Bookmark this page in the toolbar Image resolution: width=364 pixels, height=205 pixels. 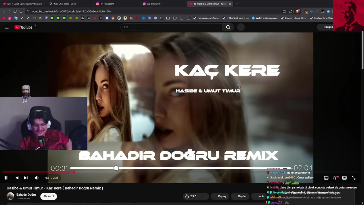coord(21,11)
